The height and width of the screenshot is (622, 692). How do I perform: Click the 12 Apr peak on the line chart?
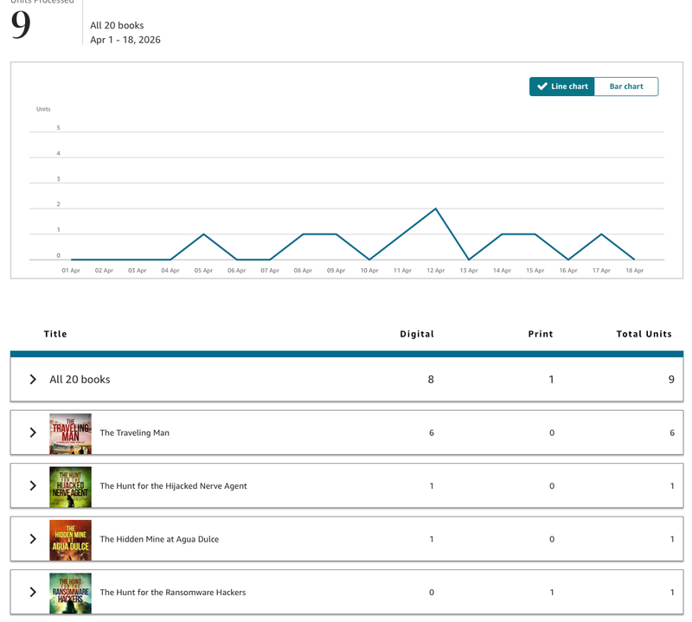[x=436, y=208]
